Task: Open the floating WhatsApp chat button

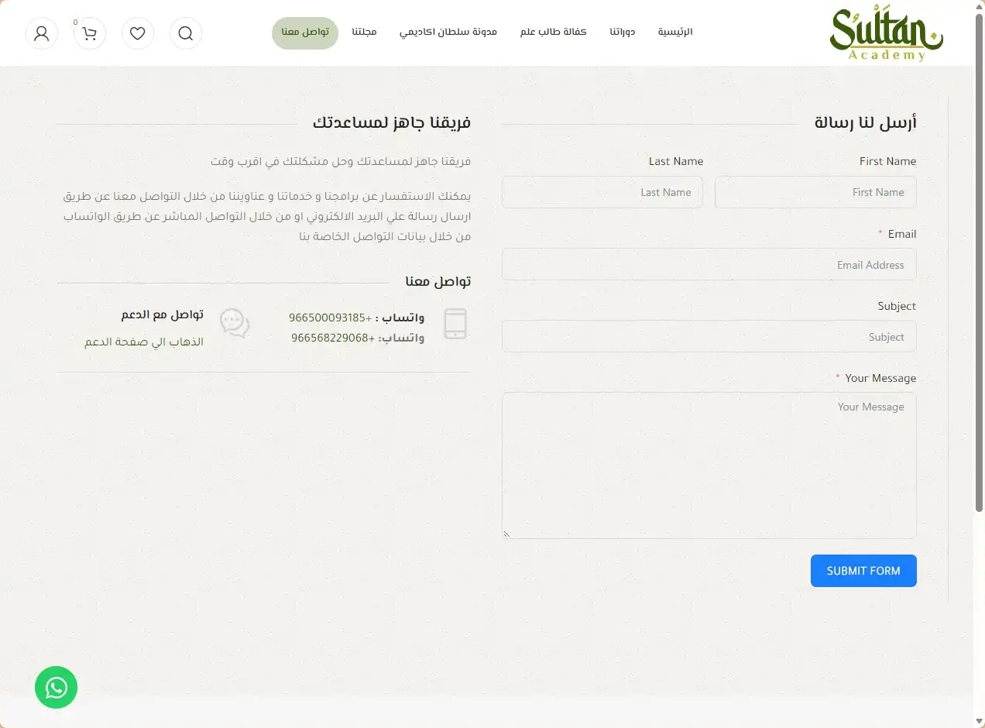Action: click(57, 687)
